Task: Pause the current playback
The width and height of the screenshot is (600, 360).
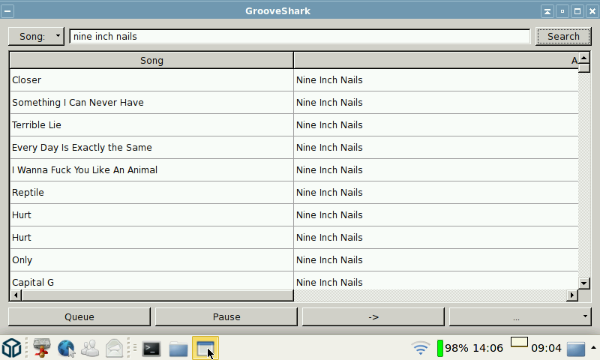Action: 226,316
